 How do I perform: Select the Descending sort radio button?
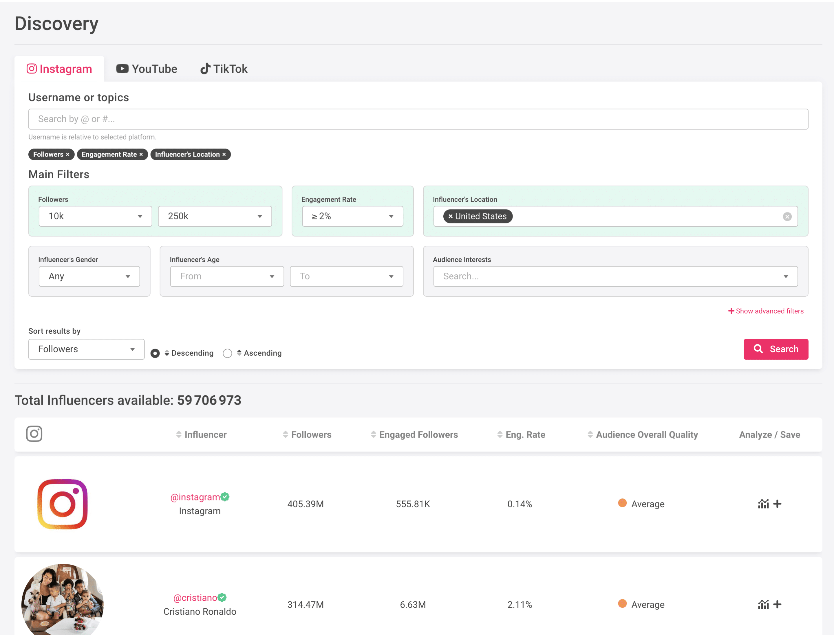[155, 353]
